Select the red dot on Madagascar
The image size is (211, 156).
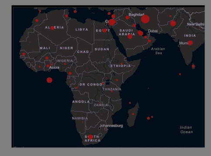(x=133, y=114)
